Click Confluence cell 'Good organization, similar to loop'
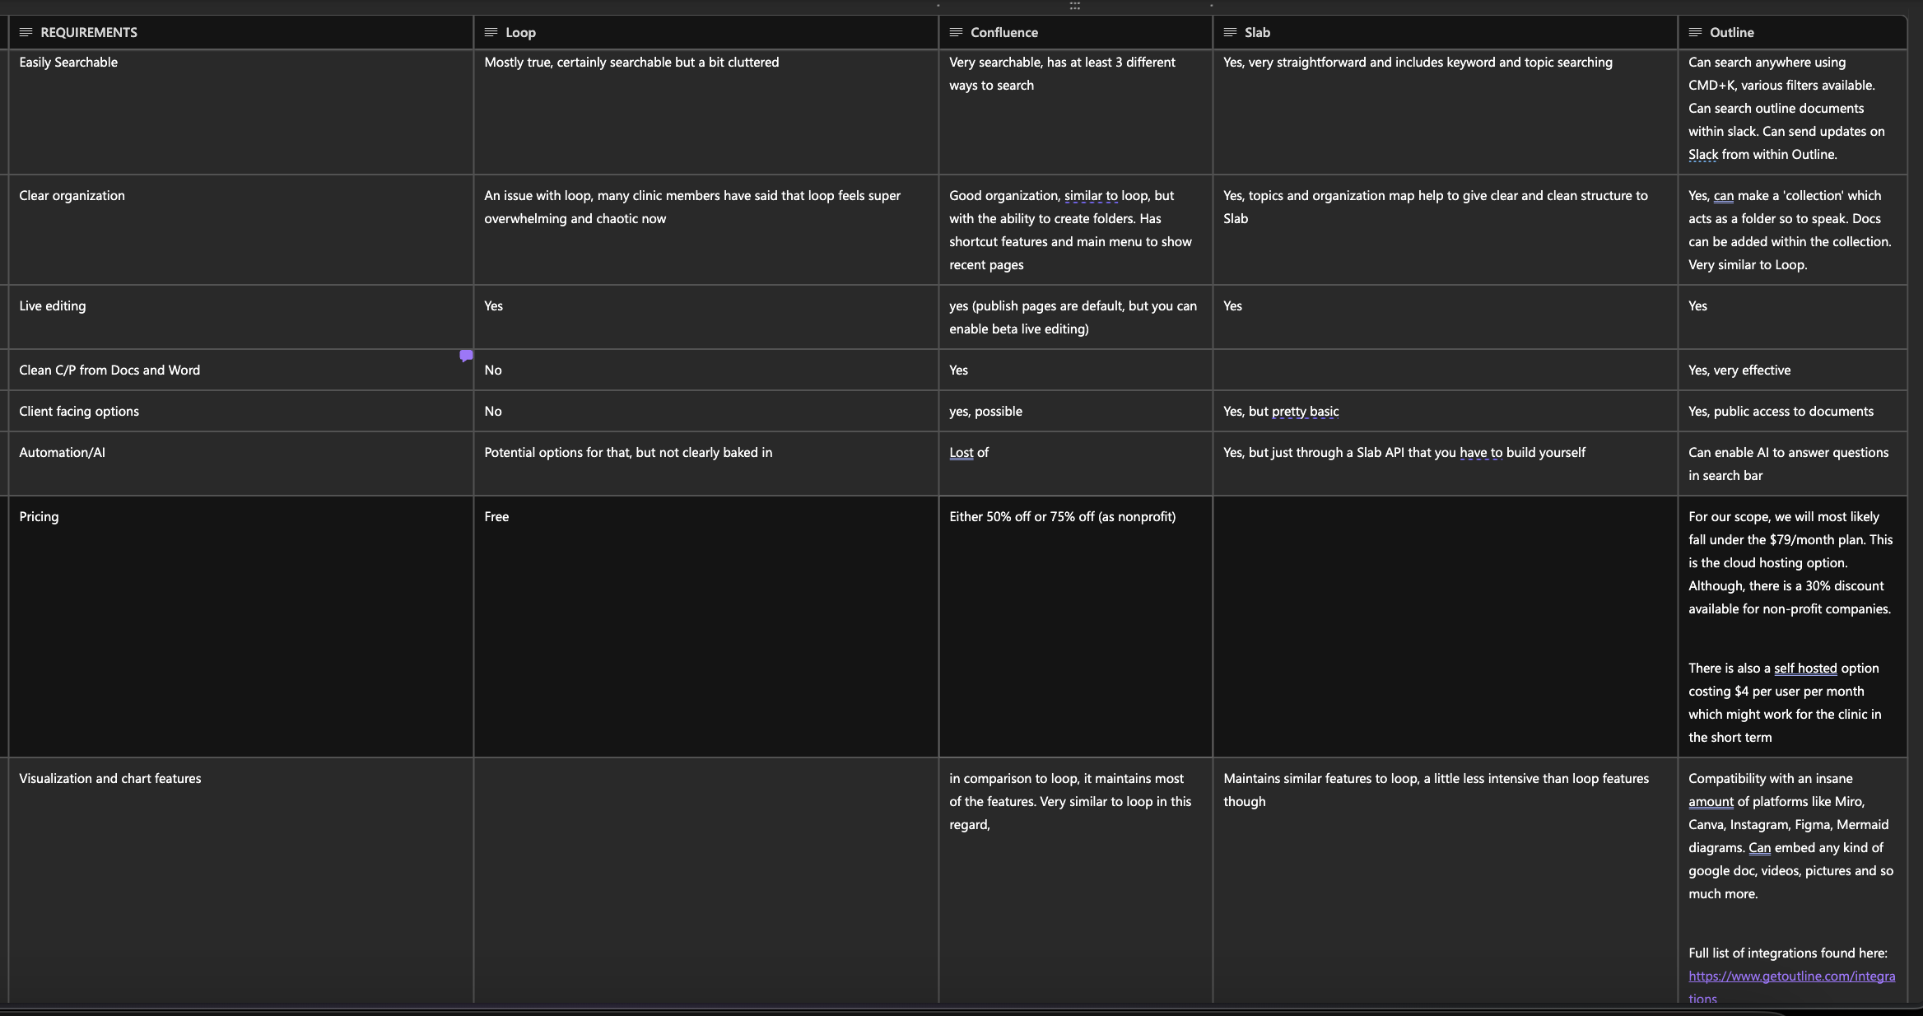 [x=1075, y=230]
